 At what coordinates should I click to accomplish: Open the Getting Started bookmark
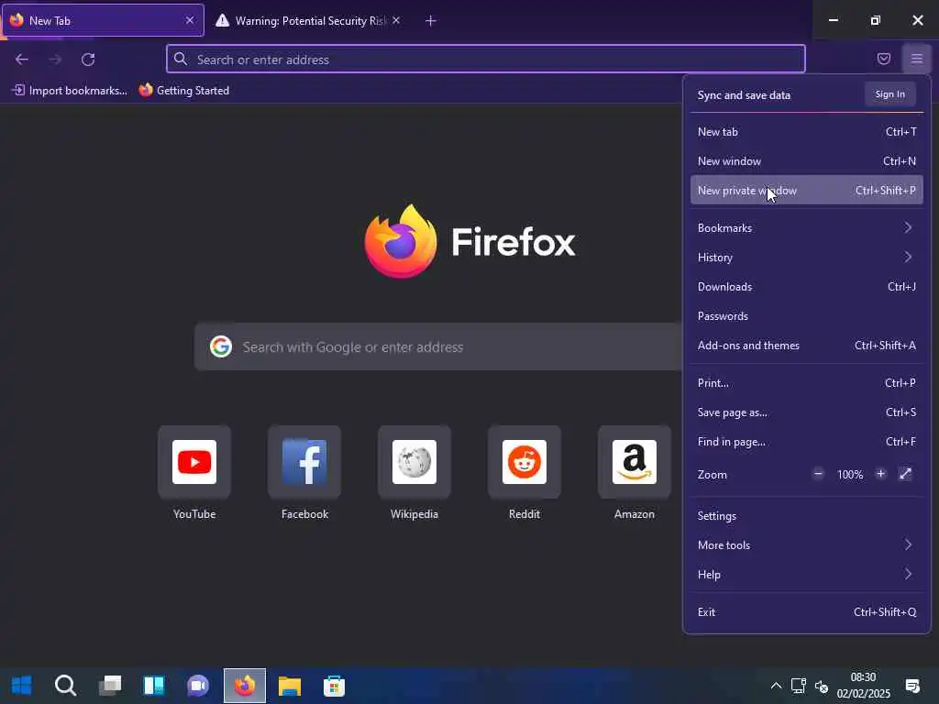tap(183, 91)
